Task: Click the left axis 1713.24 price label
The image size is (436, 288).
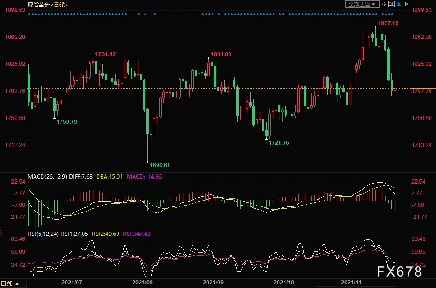Action: click(15, 145)
